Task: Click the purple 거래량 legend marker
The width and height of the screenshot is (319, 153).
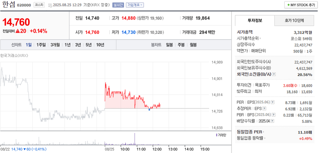Action: [x=217, y=135]
